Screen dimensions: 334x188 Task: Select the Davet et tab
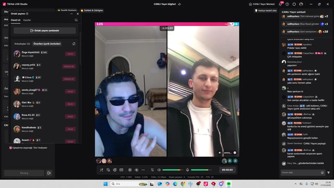[x=16, y=20]
